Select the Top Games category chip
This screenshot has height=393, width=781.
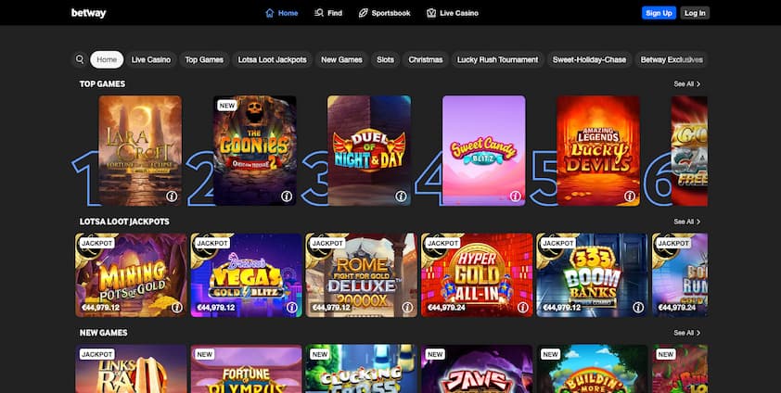point(204,59)
